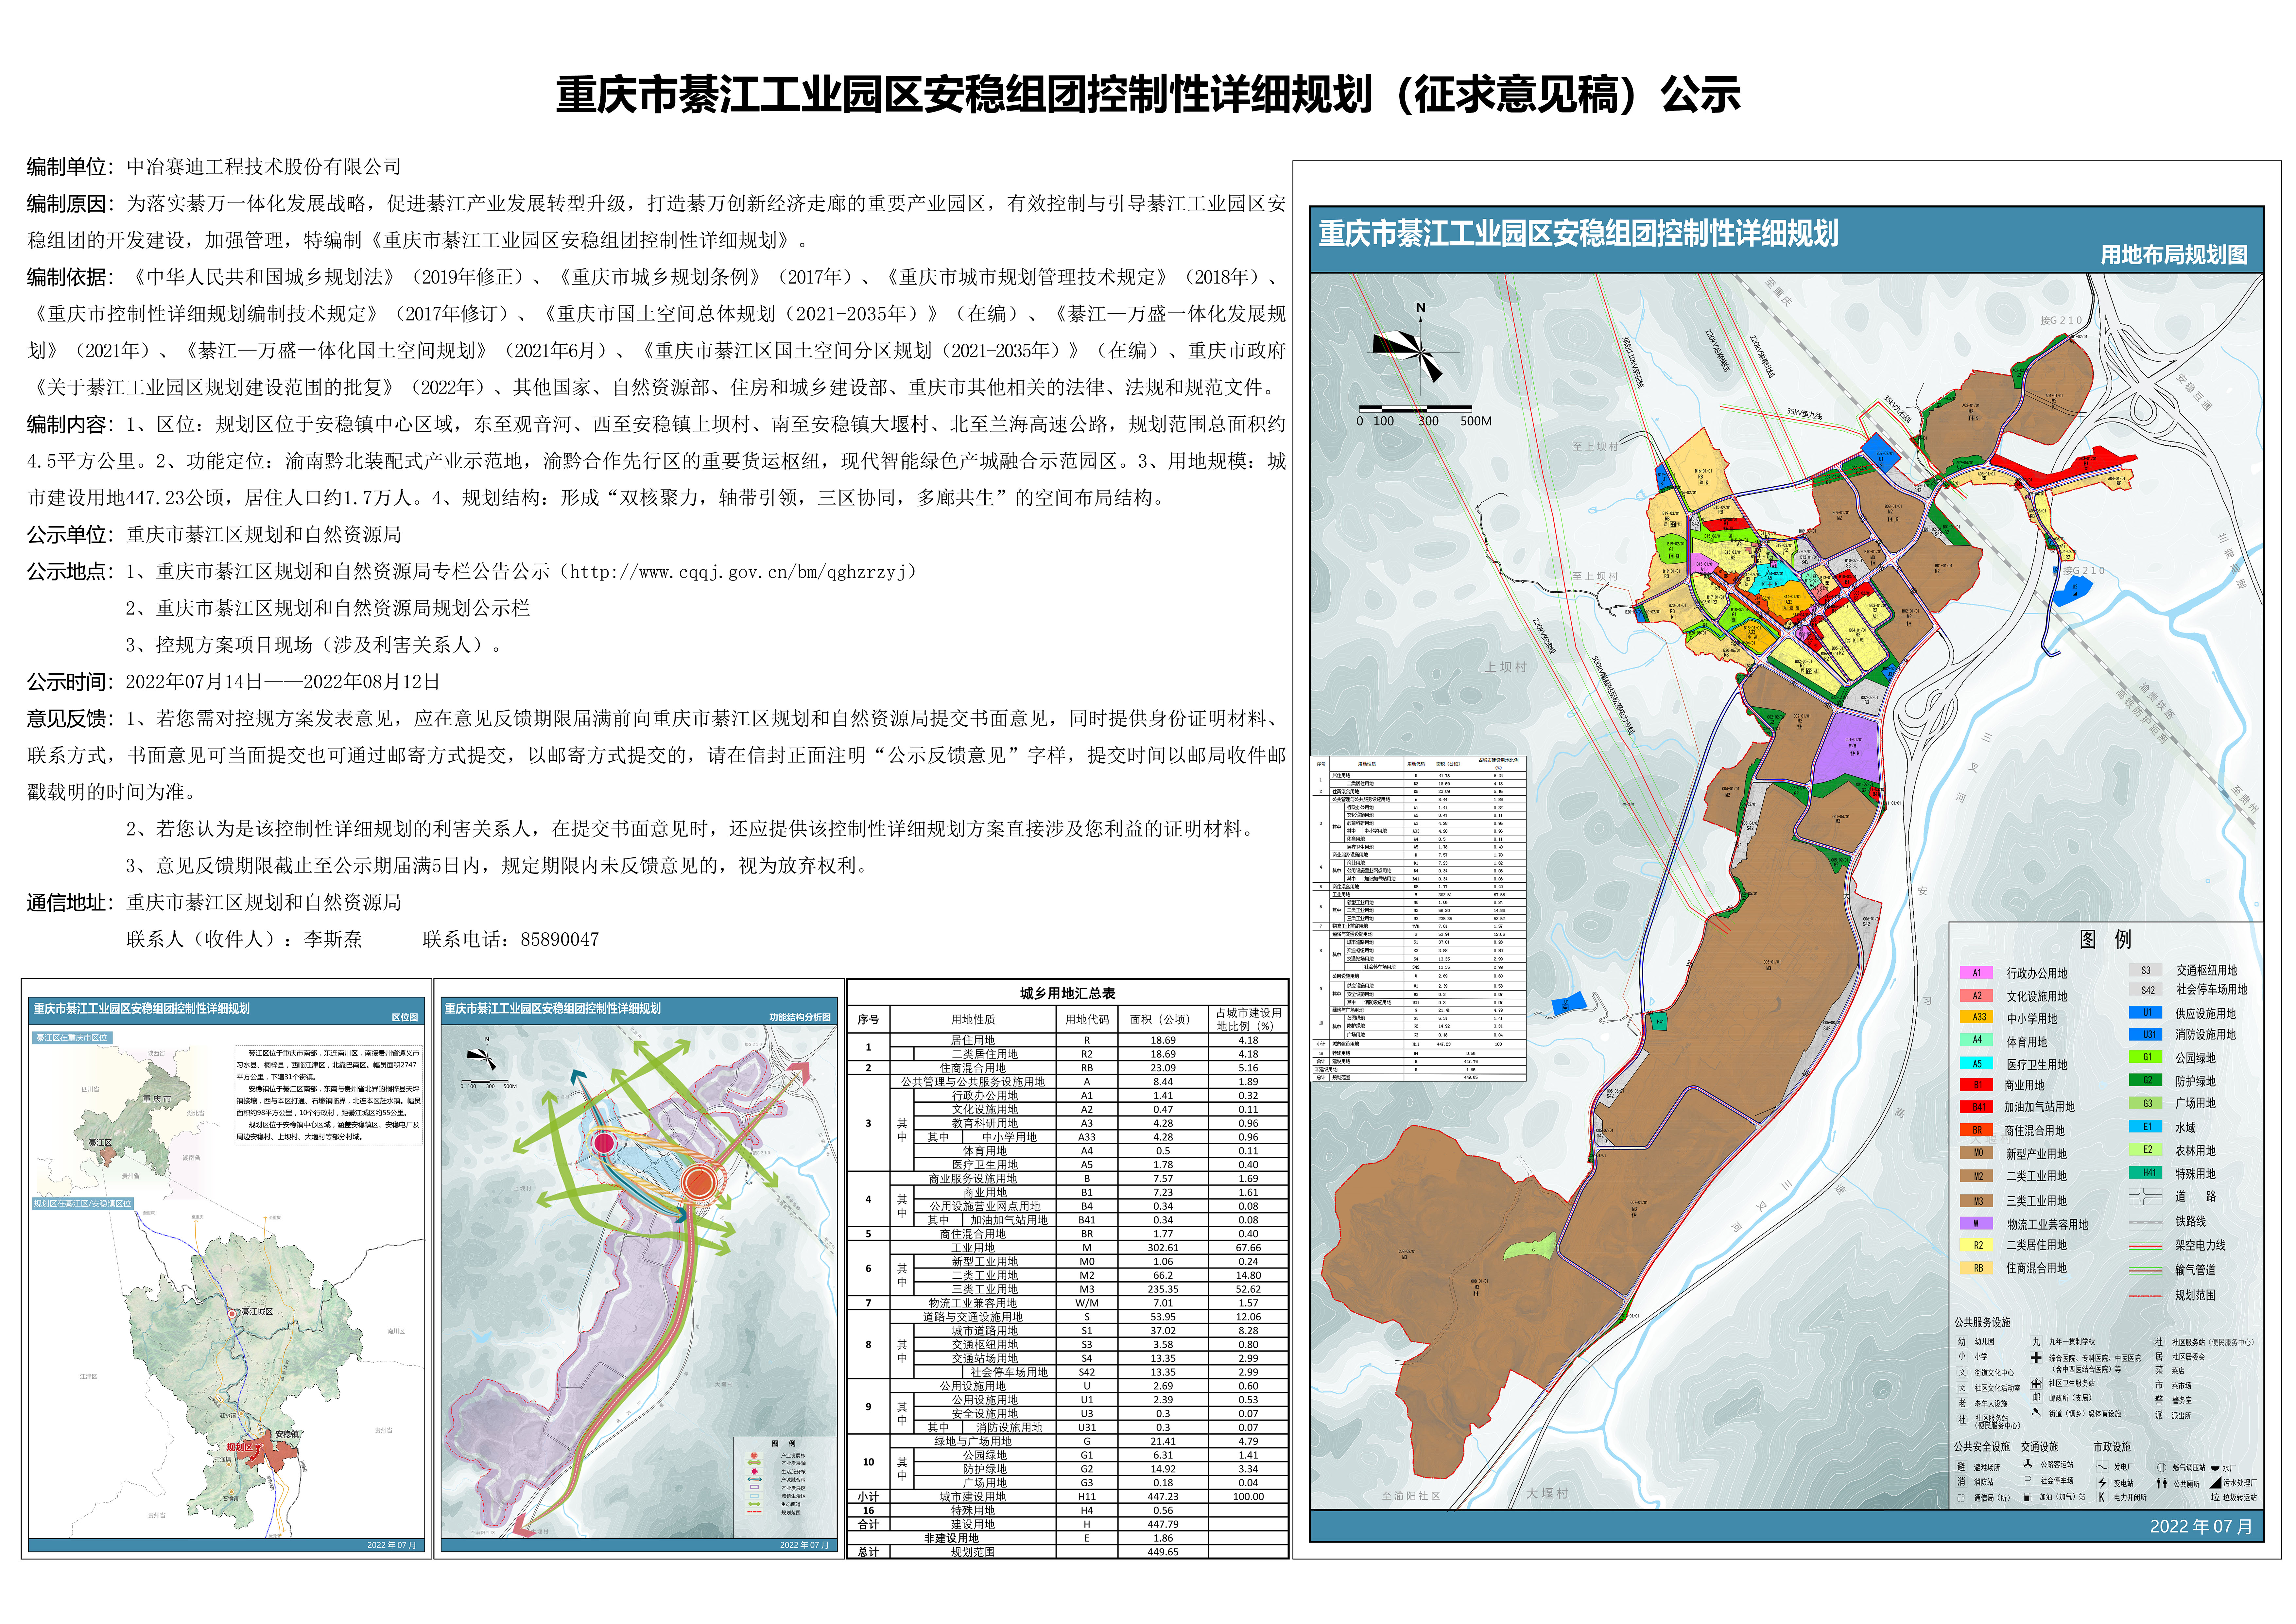Image resolution: width=2296 pixels, height=1624 pixels.
Task: Click the 加油(加气)站 icon
Action: click(2028, 1497)
